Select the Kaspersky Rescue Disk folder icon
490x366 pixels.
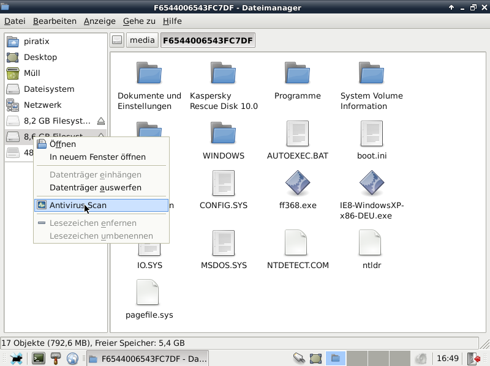tap(224, 73)
